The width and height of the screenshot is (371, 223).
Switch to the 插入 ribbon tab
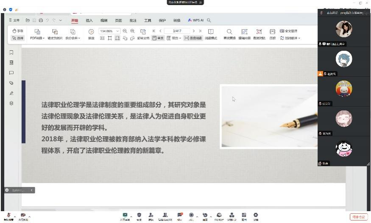click(x=89, y=20)
